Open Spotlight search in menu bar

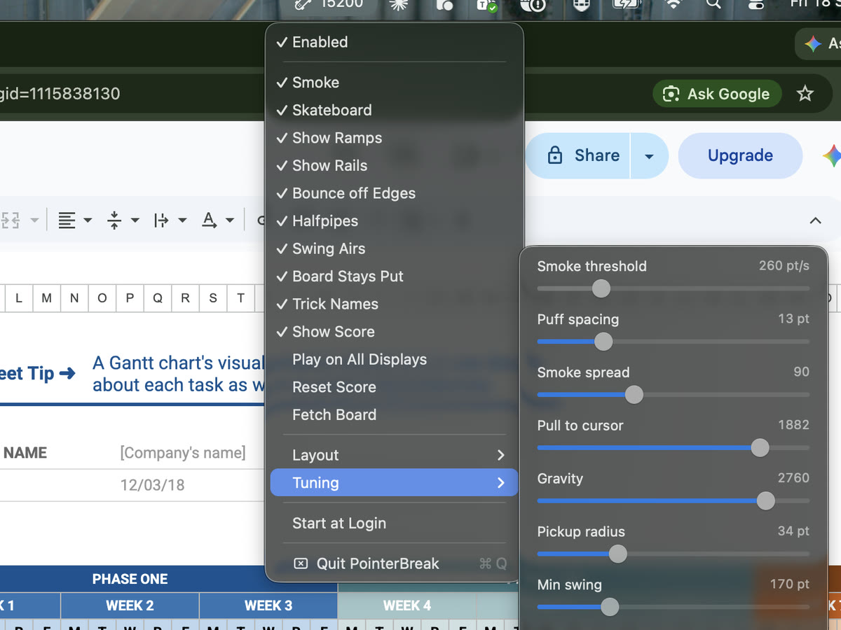point(713,4)
